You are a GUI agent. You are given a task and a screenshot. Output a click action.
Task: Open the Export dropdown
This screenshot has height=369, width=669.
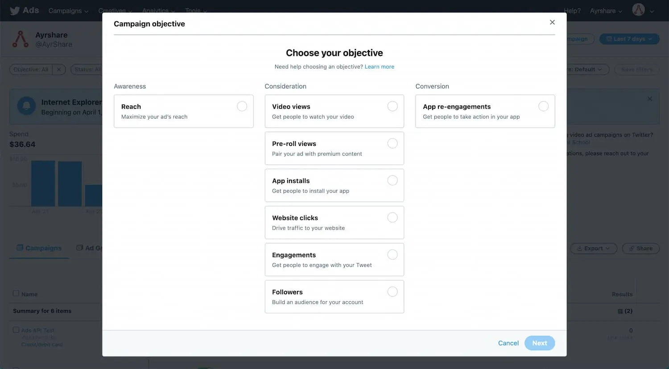pyautogui.click(x=593, y=248)
